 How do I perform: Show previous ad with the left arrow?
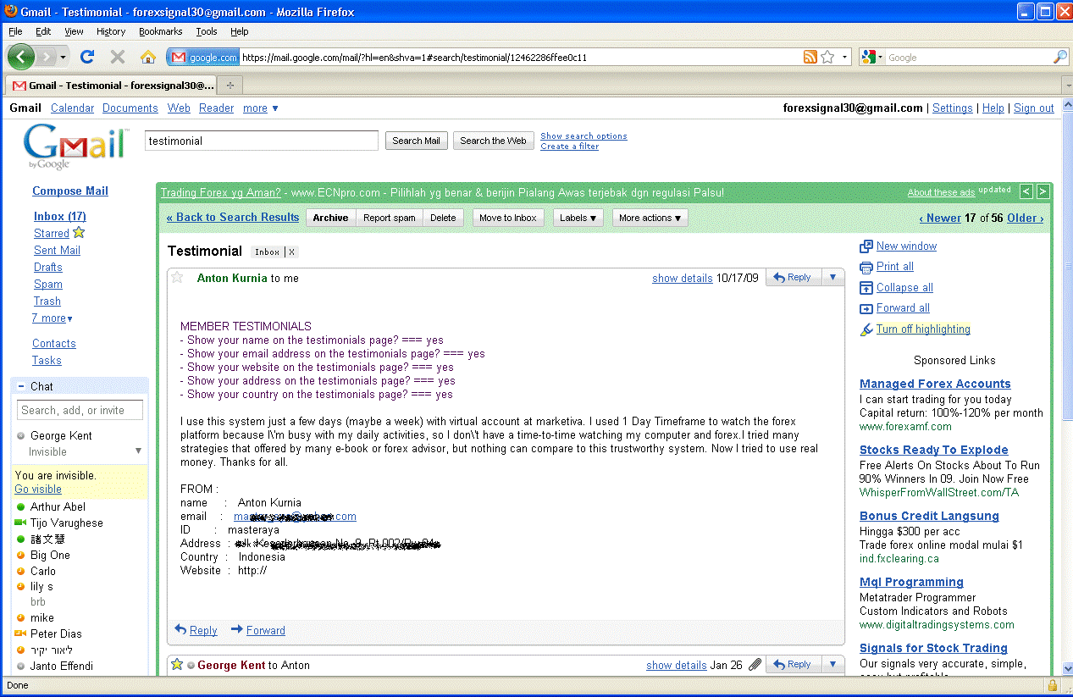(x=1026, y=192)
